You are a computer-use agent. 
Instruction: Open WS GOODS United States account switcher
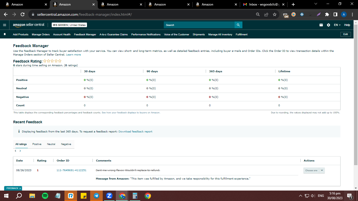[69, 25]
